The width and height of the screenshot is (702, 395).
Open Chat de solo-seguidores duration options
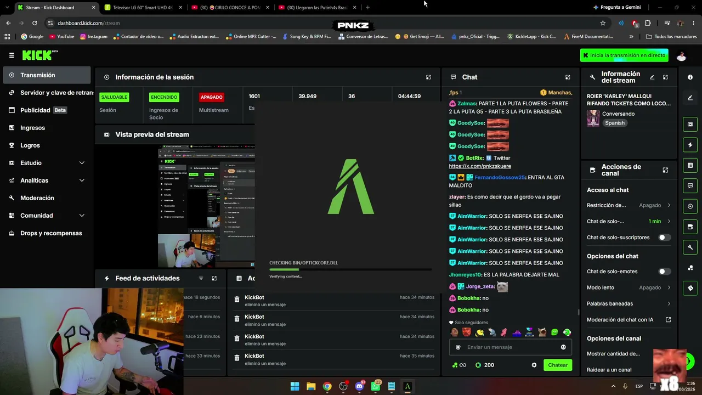(629, 221)
